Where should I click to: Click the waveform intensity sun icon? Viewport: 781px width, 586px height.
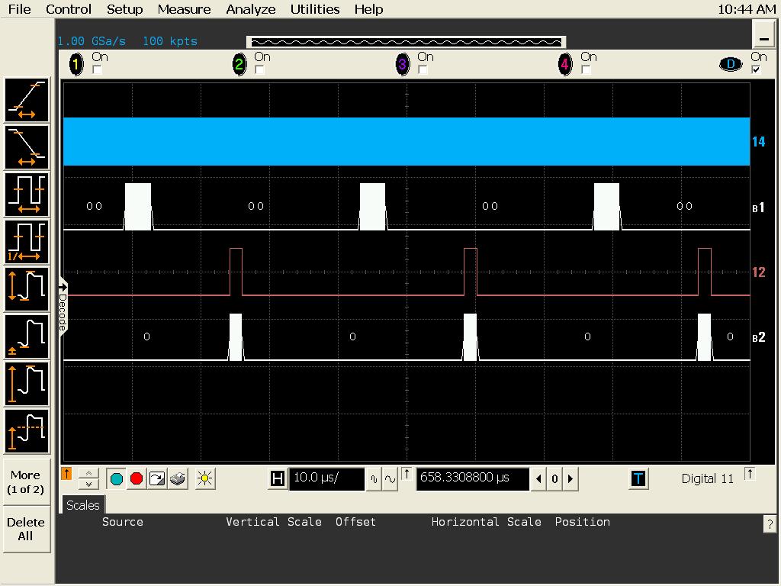pyautogui.click(x=204, y=479)
